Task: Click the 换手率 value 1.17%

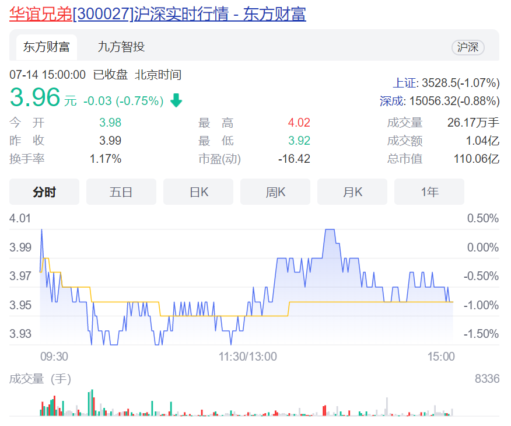Action: pyautogui.click(x=105, y=159)
